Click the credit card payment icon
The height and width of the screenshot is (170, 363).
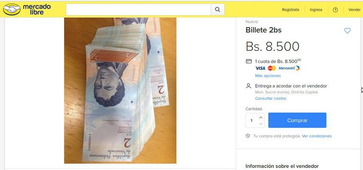tap(248, 61)
